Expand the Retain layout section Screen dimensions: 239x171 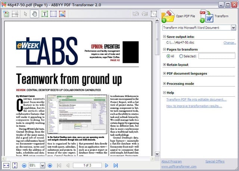[x=164, y=65]
